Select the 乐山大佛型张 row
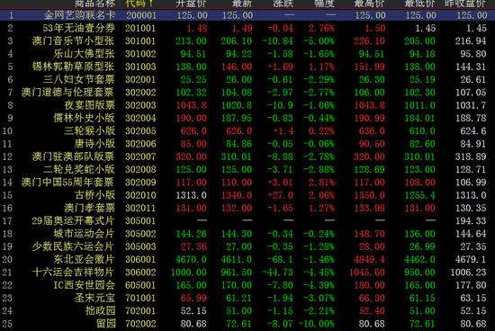The image size is (495, 331). point(84,54)
